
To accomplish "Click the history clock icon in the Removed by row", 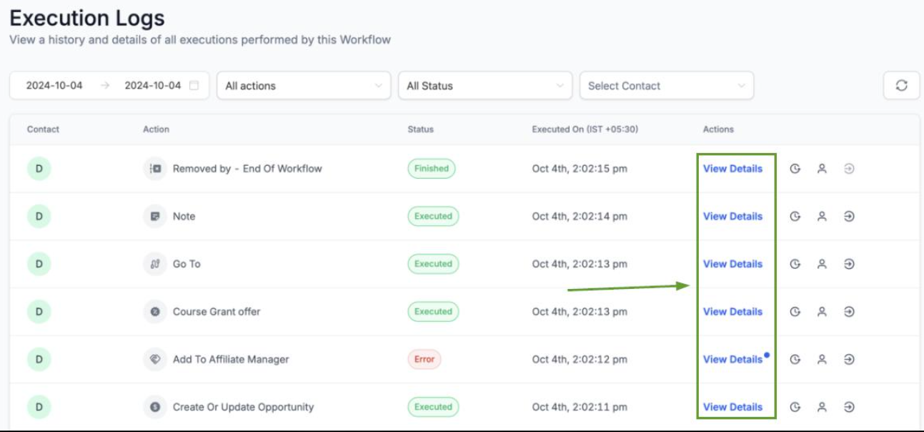I will [x=795, y=169].
